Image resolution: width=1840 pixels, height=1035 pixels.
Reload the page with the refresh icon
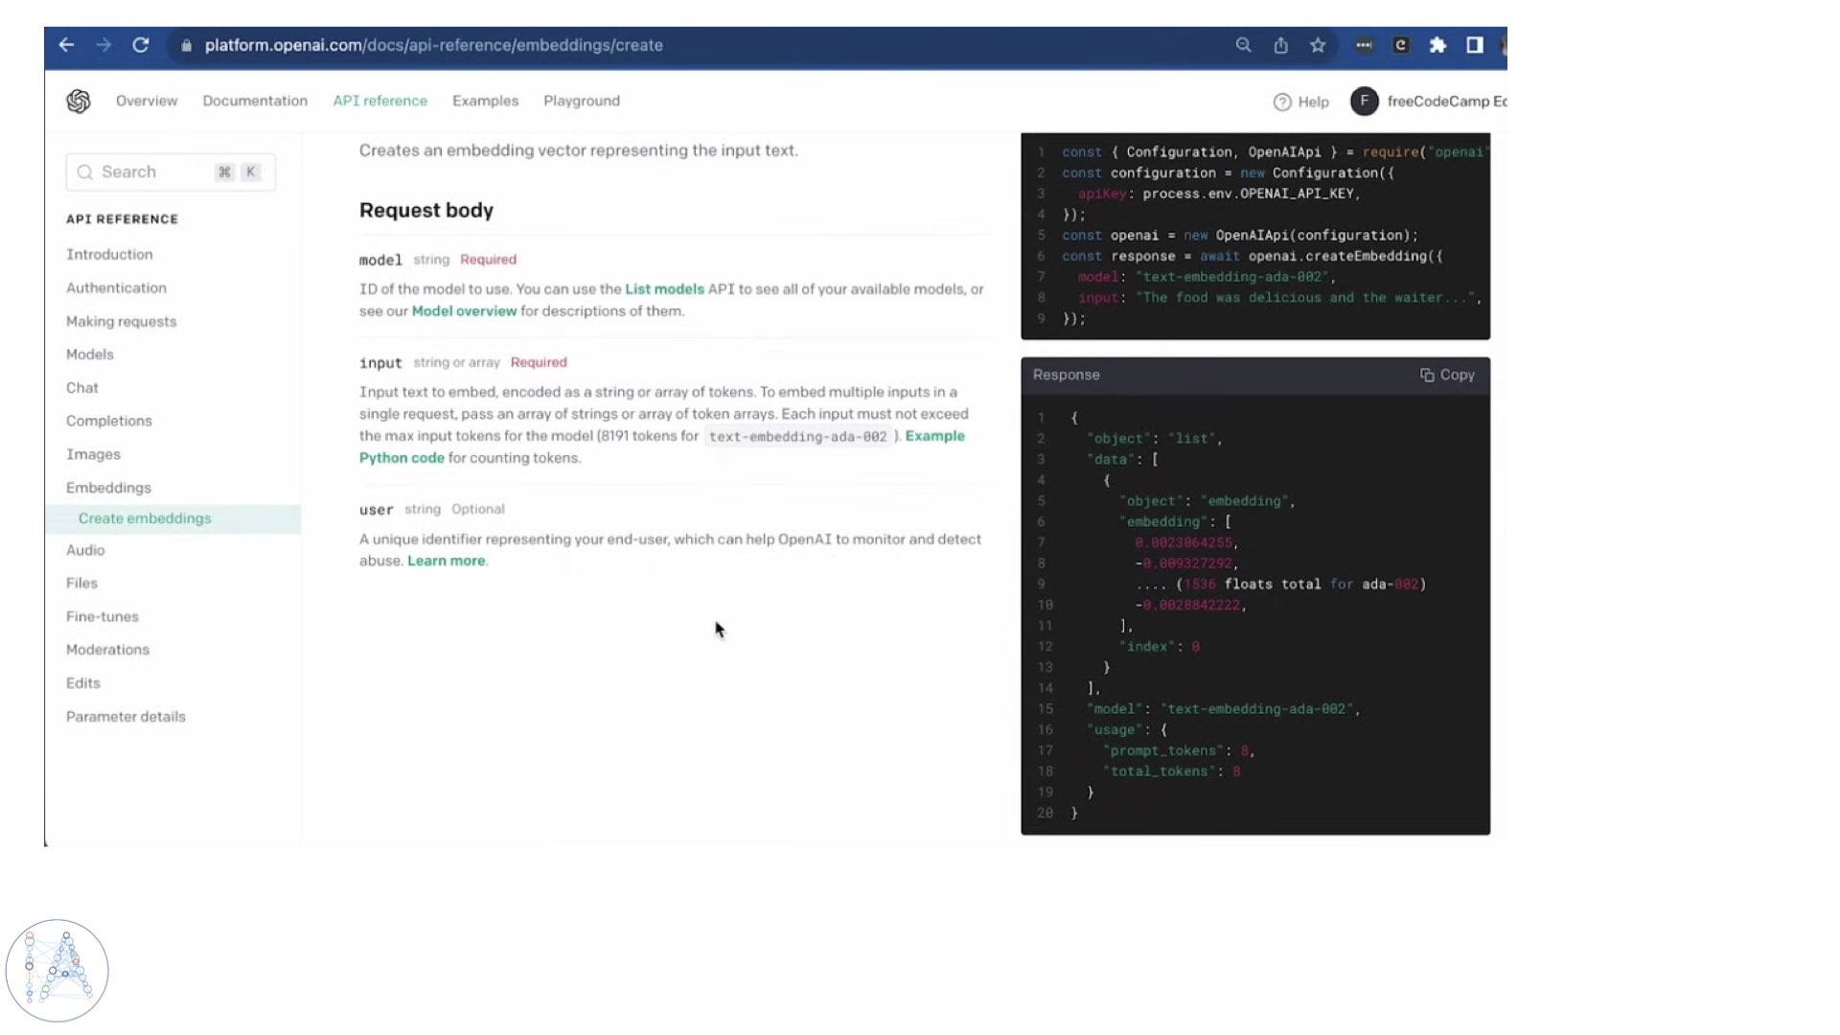click(x=141, y=45)
